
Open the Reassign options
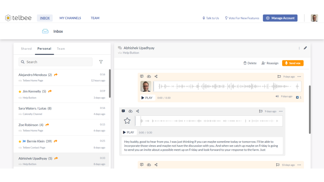270,63
